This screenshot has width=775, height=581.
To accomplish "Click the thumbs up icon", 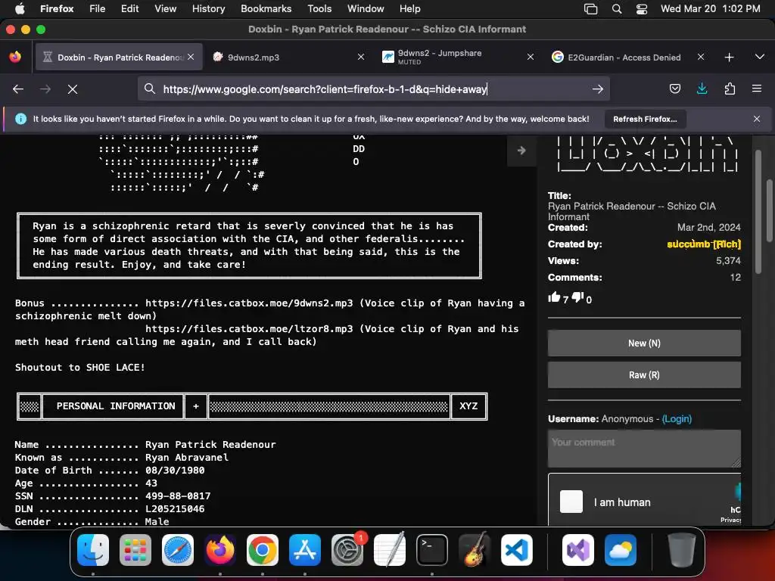I will [554, 297].
